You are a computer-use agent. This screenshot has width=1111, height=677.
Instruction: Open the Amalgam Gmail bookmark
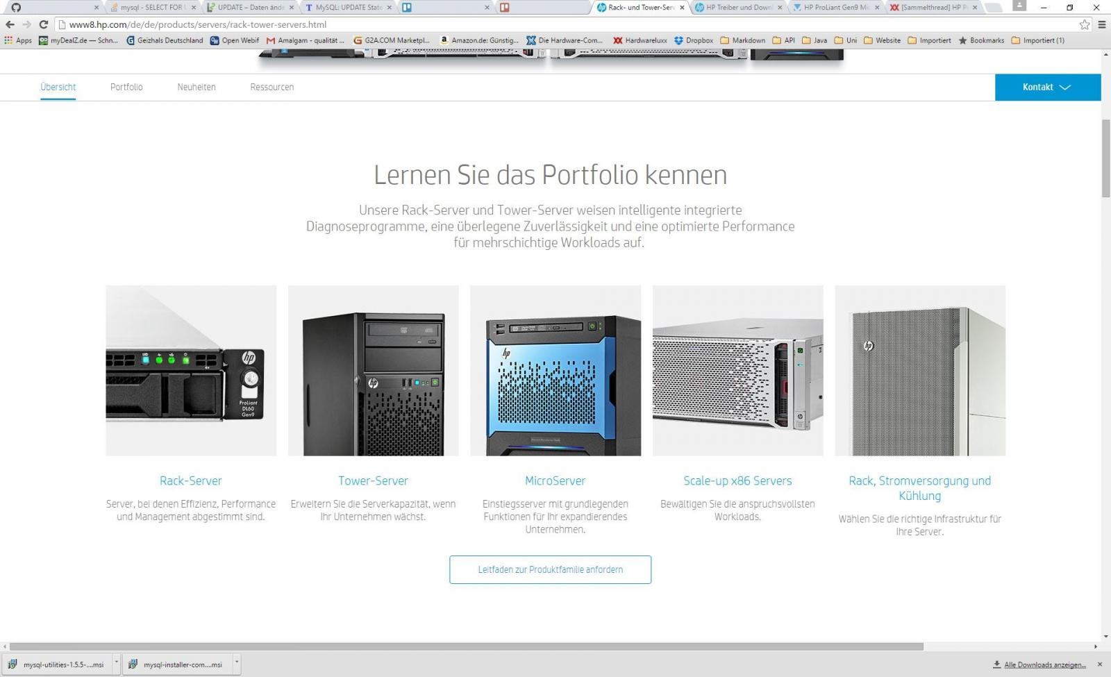click(x=306, y=40)
